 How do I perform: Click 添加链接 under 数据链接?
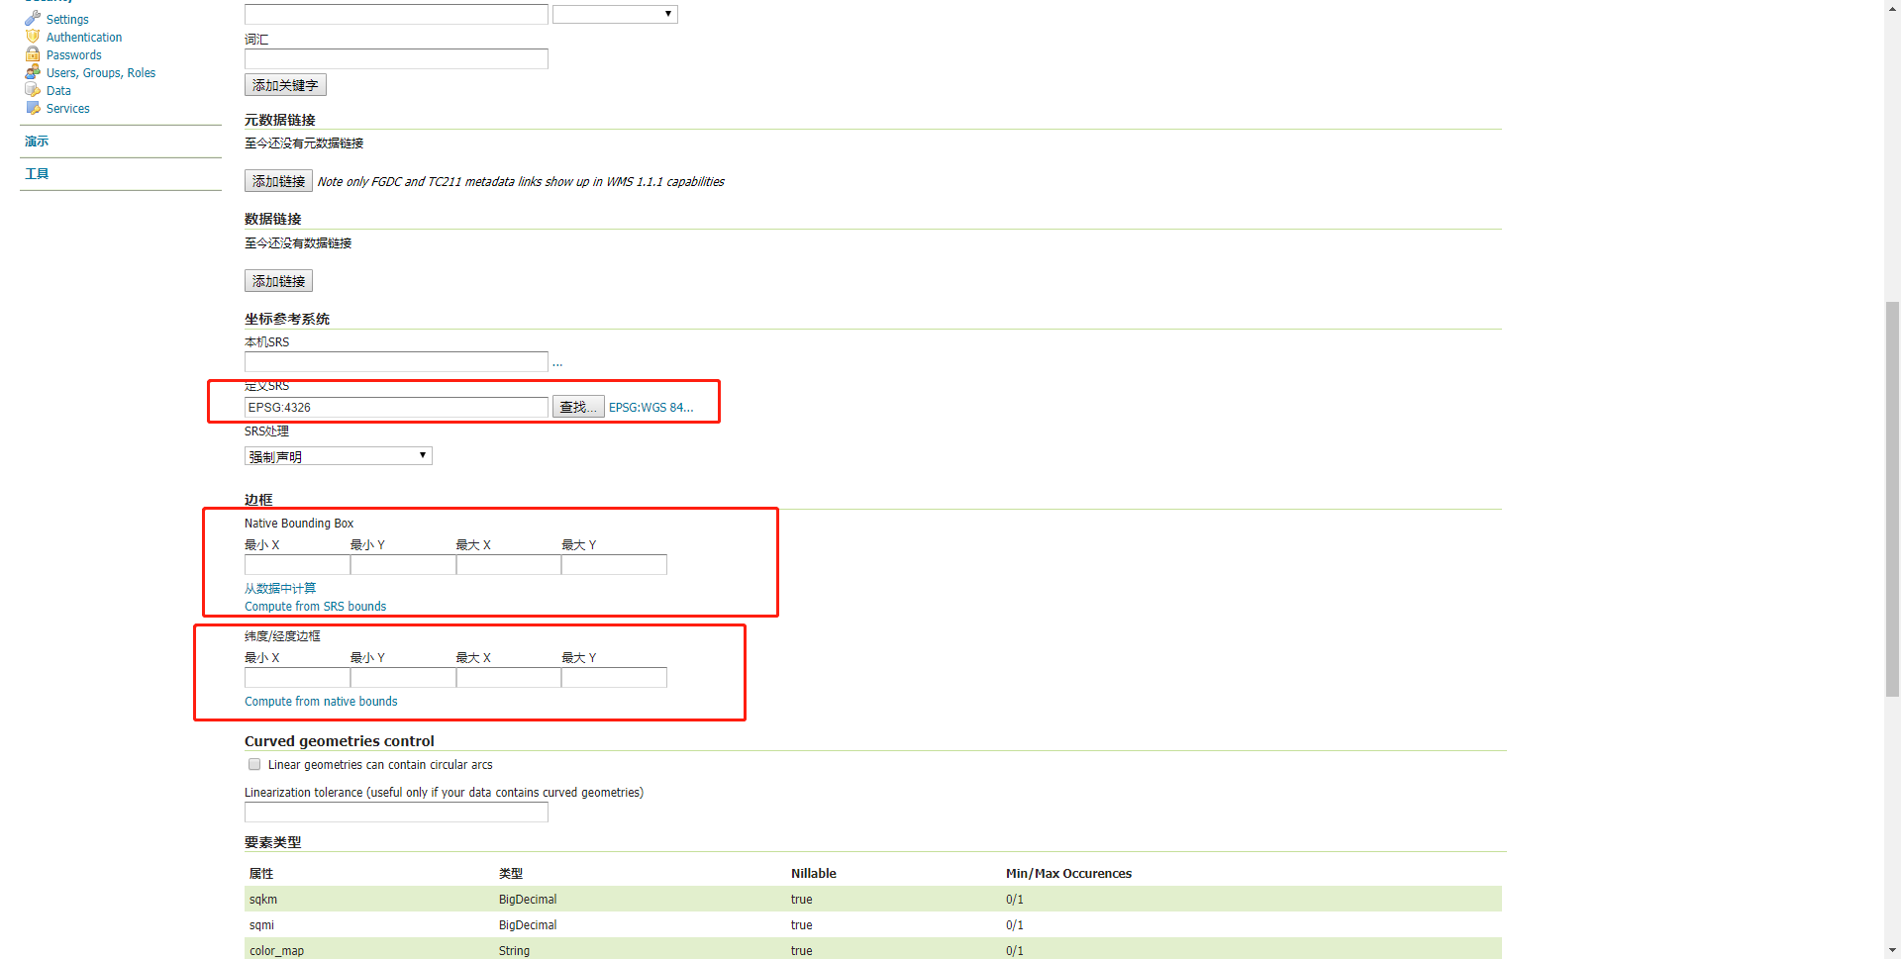277,280
